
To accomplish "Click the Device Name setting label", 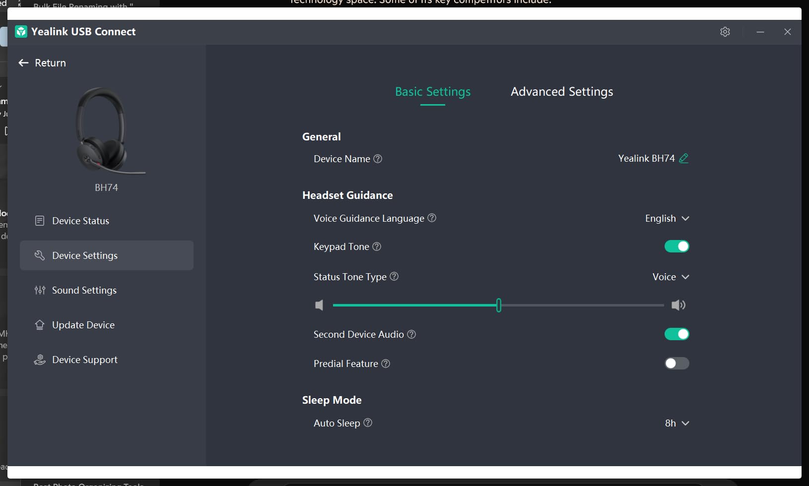I will click(x=342, y=159).
